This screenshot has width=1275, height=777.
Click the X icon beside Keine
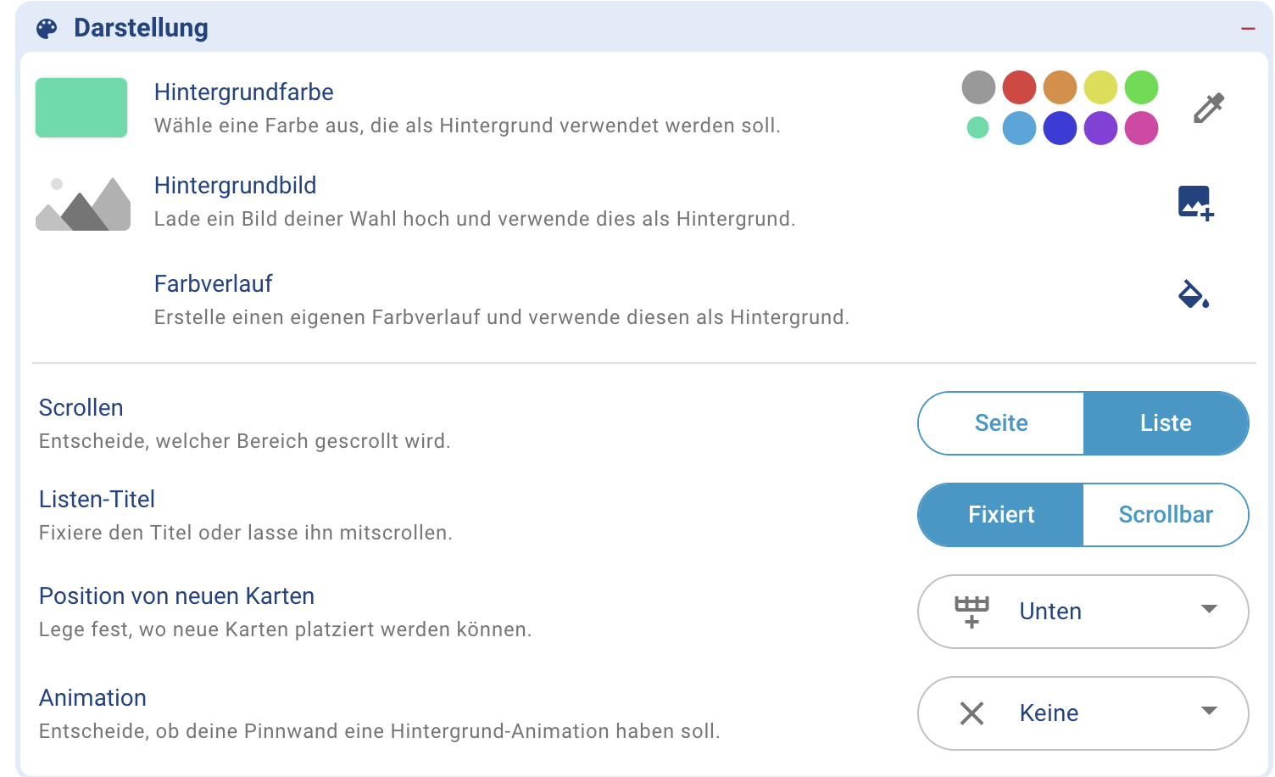(972, 713)
